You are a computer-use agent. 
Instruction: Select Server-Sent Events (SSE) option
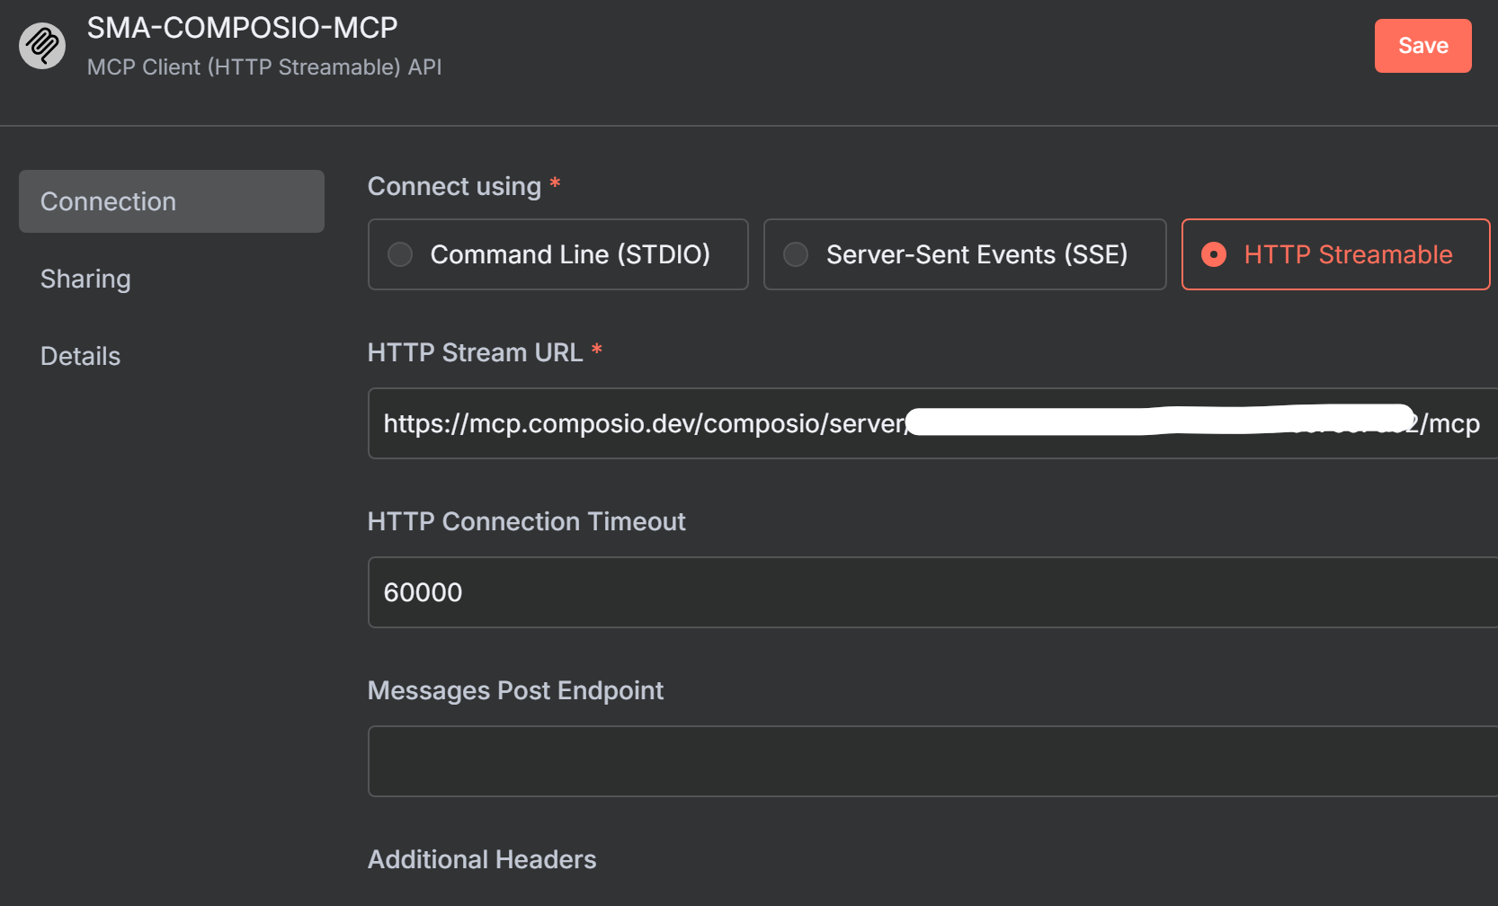[x=965, y=254]
